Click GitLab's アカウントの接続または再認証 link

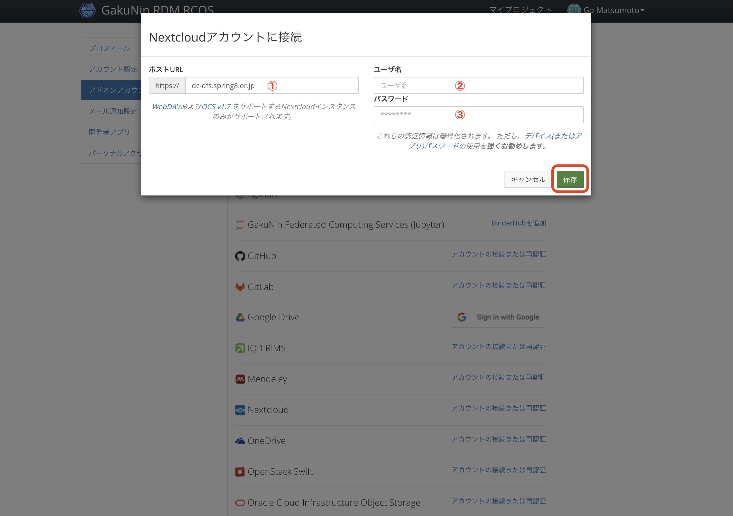pyautogui.click(x=499, y=285)
